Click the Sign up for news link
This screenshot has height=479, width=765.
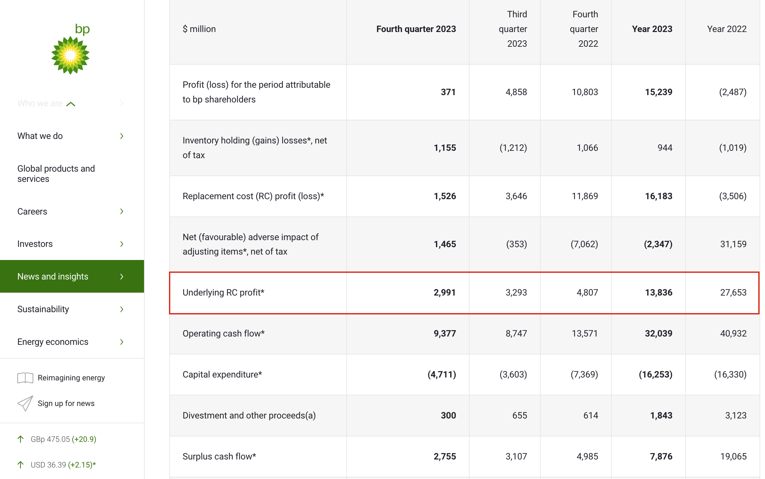click(66, 403)
